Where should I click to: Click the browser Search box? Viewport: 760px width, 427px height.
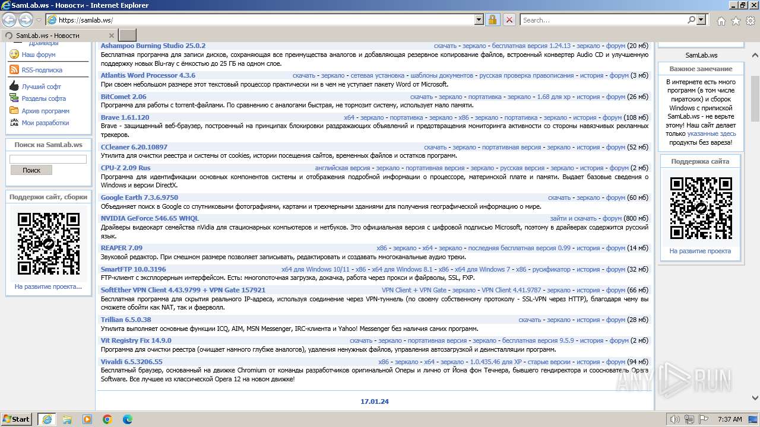coord(604,20)
